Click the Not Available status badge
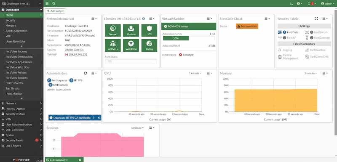Image resolution: width=337 pixels, height=162 pixels. (x=247, y=26)
